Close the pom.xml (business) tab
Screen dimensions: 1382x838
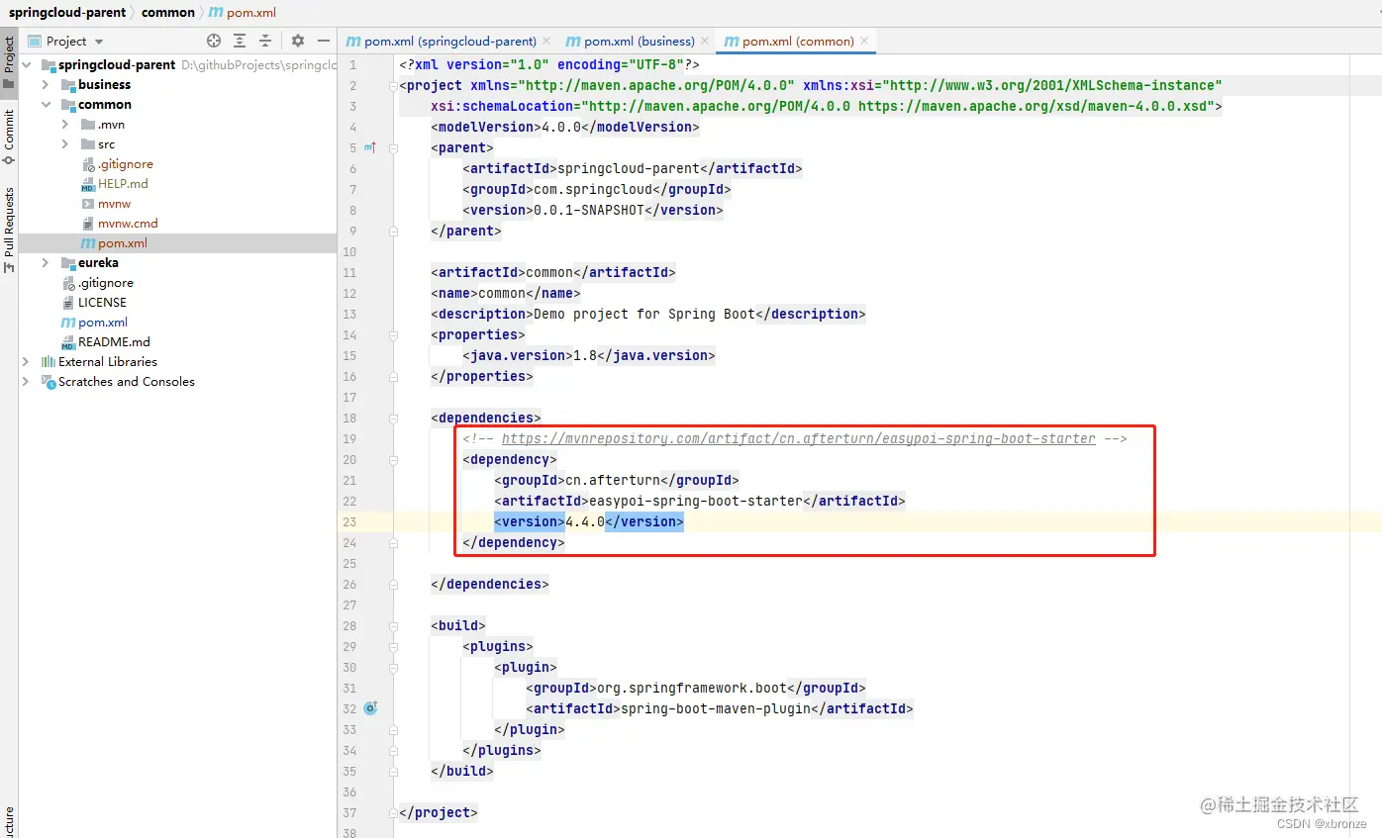(705, 41)
